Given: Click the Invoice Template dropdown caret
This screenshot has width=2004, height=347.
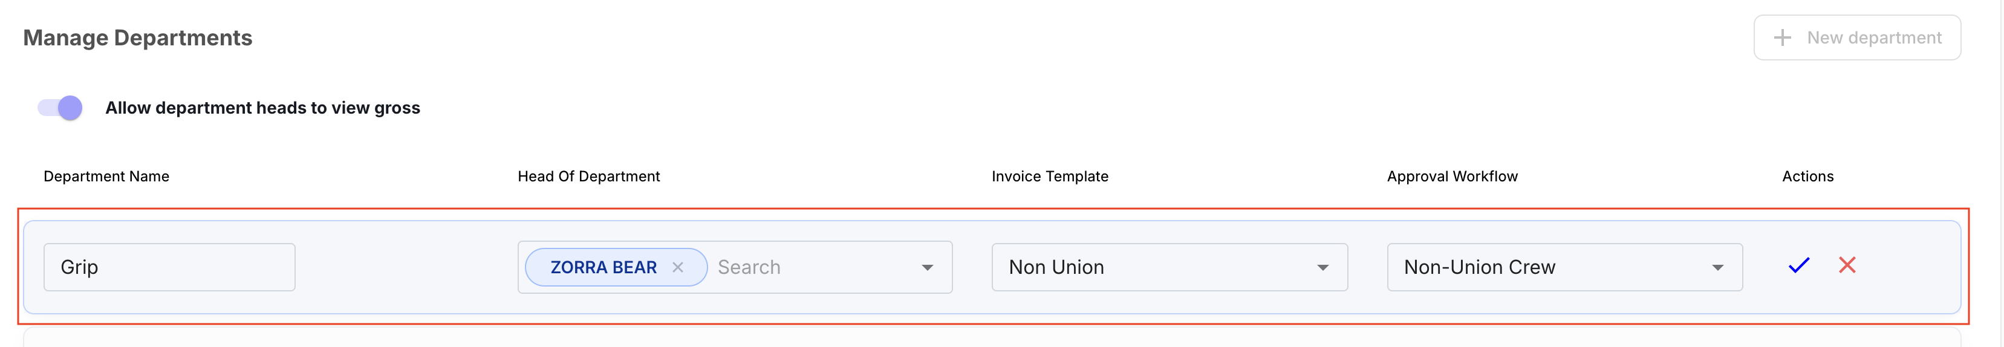Looking at the screenshot, I should tap(1322, 268).
